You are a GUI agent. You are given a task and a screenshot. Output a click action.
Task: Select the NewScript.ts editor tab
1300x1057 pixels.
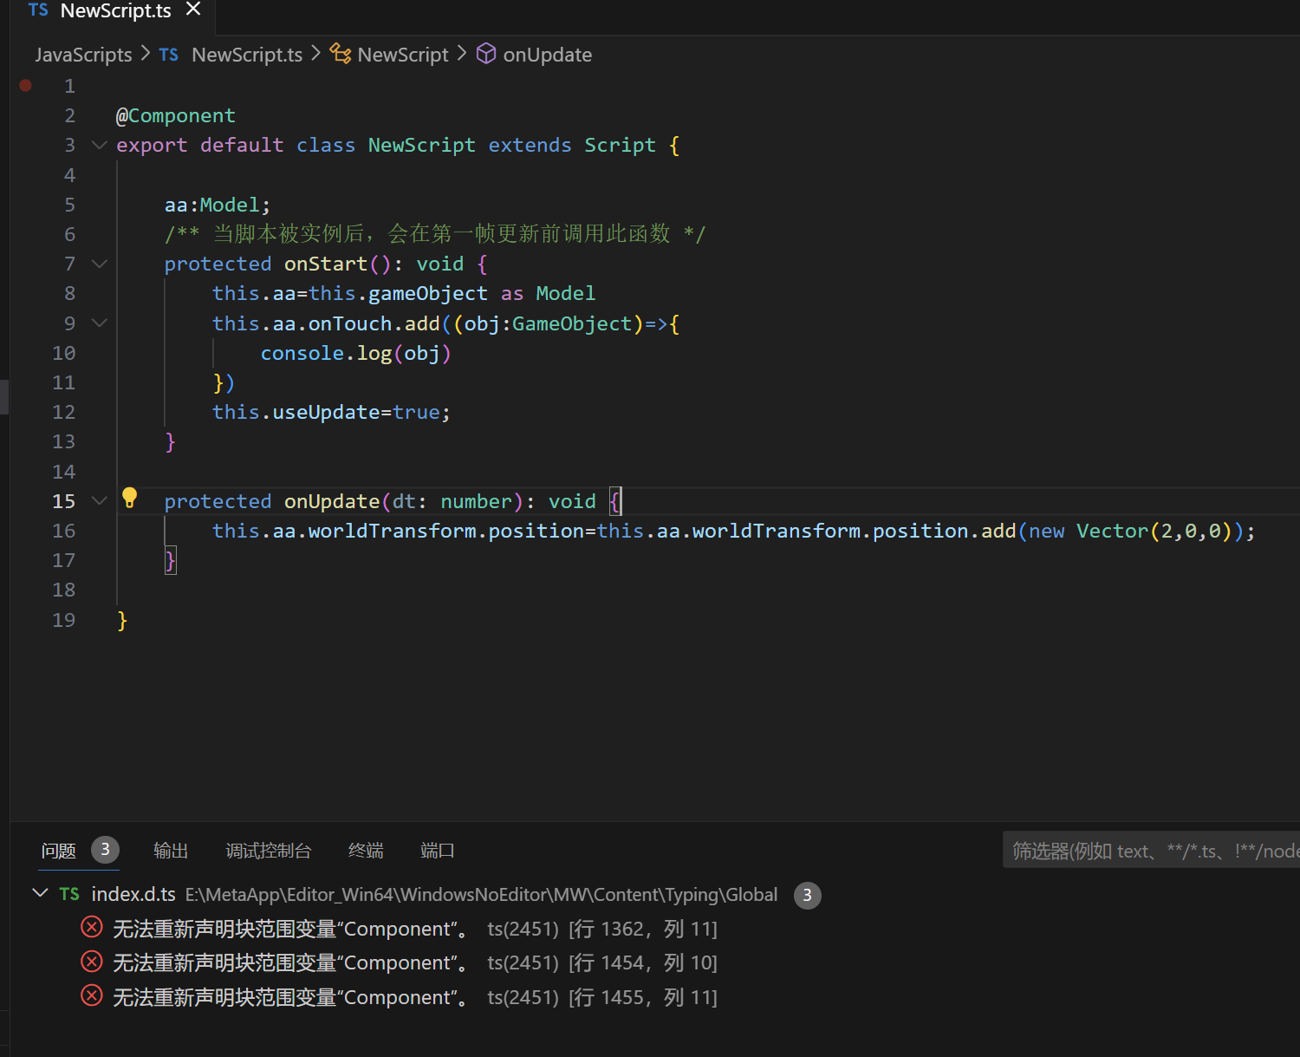(113, 11)
